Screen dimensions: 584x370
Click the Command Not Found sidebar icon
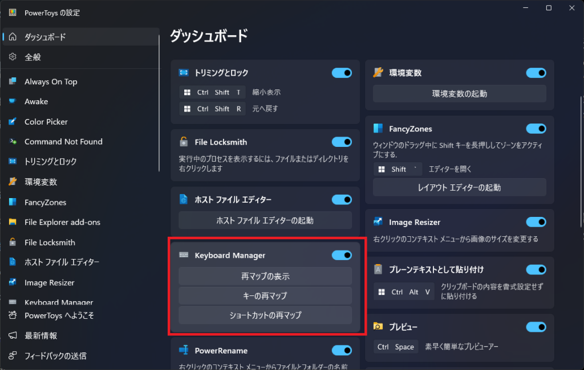pos(13,141)
